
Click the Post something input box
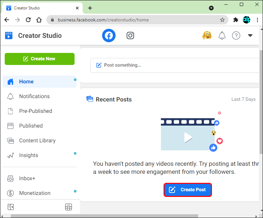click(x=175, y=65)
